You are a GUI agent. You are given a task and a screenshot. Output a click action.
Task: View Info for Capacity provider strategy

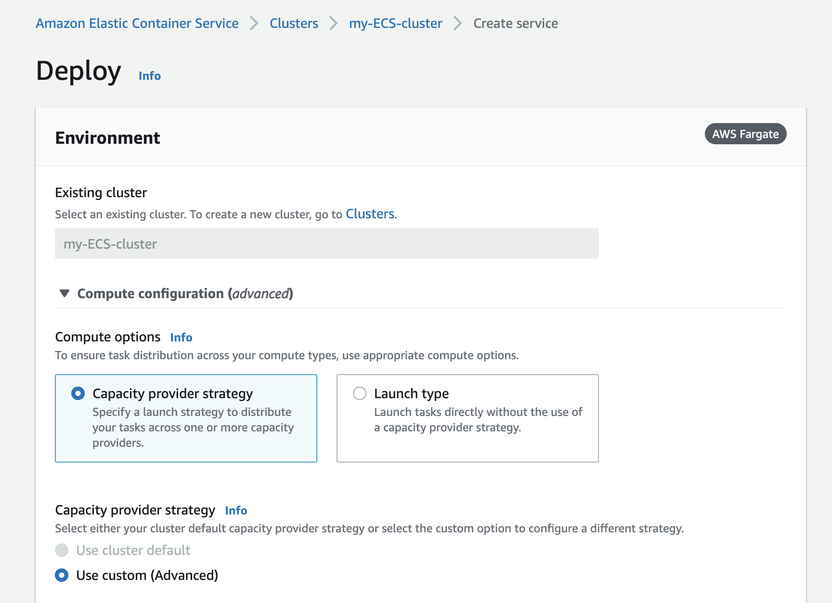(x=236, y=510)
